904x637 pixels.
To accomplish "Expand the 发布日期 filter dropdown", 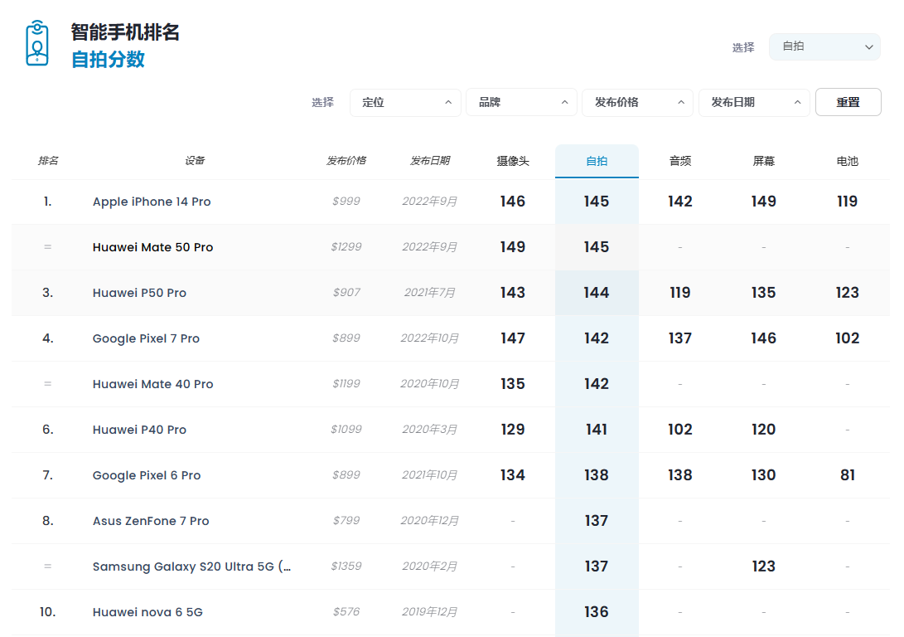I will click(x=754, y=103).
